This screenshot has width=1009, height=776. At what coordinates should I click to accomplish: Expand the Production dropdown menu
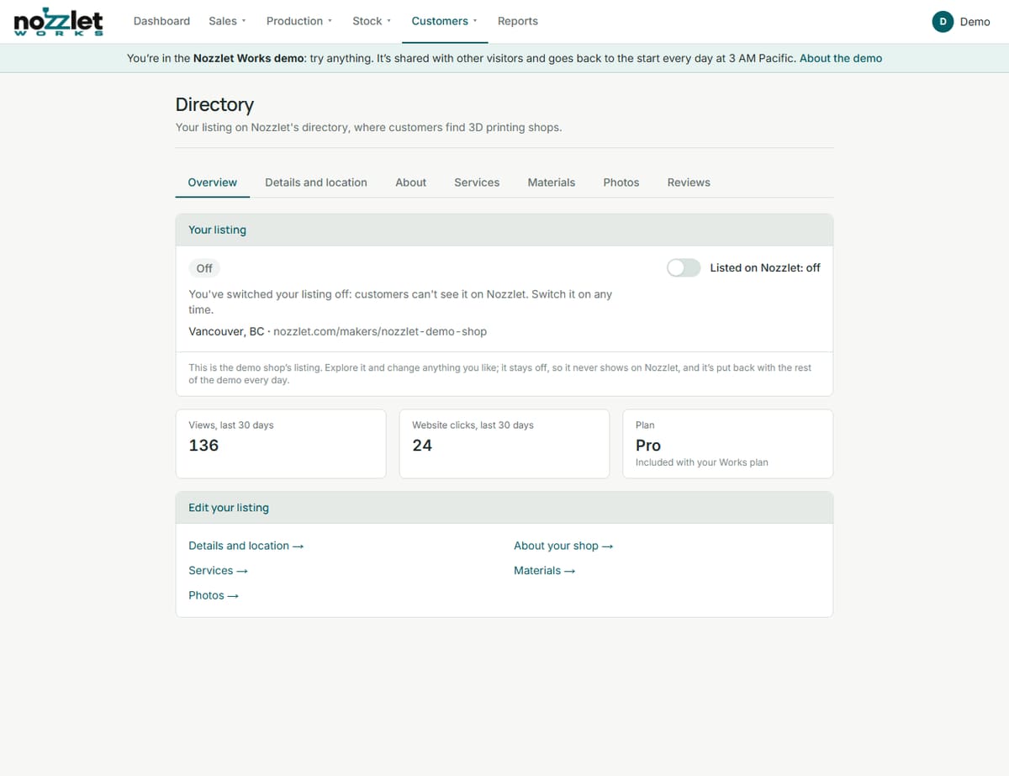pyautogui.click(x=299, y=21)
